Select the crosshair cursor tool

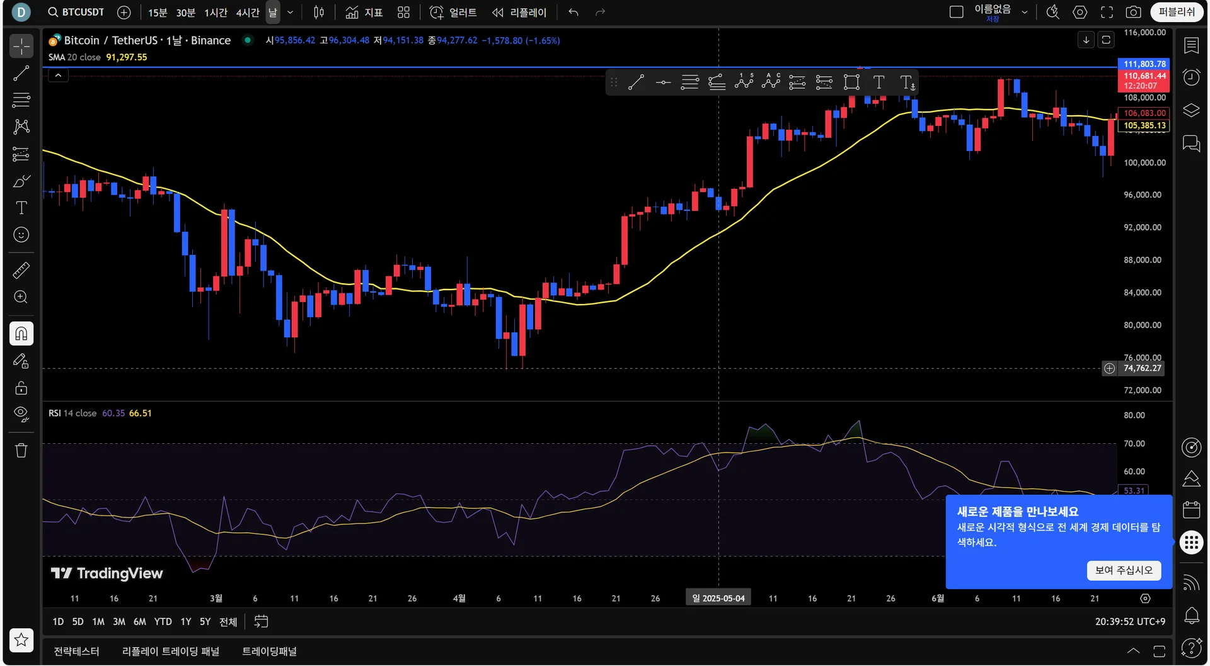pos(21,46)
